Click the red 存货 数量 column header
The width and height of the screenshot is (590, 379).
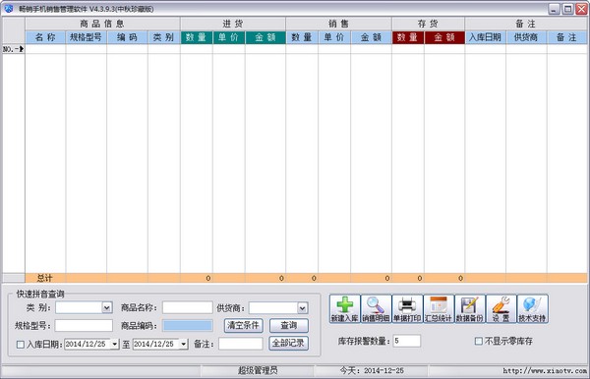tap(408, 37)
